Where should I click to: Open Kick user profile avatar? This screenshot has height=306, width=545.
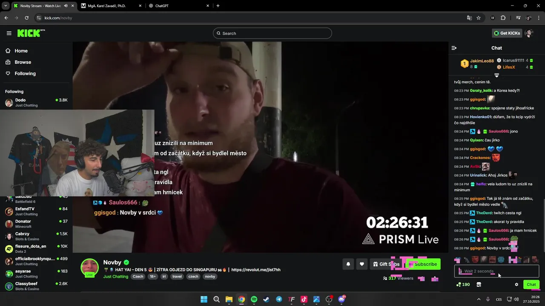click(x=529, y=33)
